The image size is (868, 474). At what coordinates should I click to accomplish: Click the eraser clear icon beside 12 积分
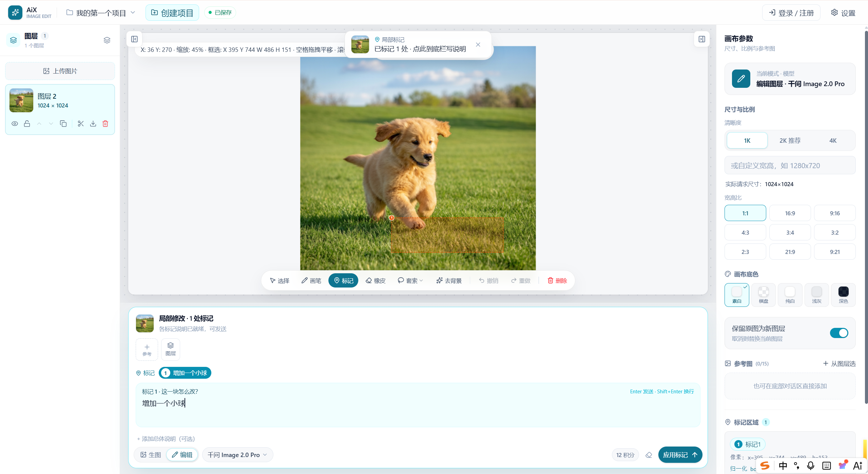coord(649,455)
